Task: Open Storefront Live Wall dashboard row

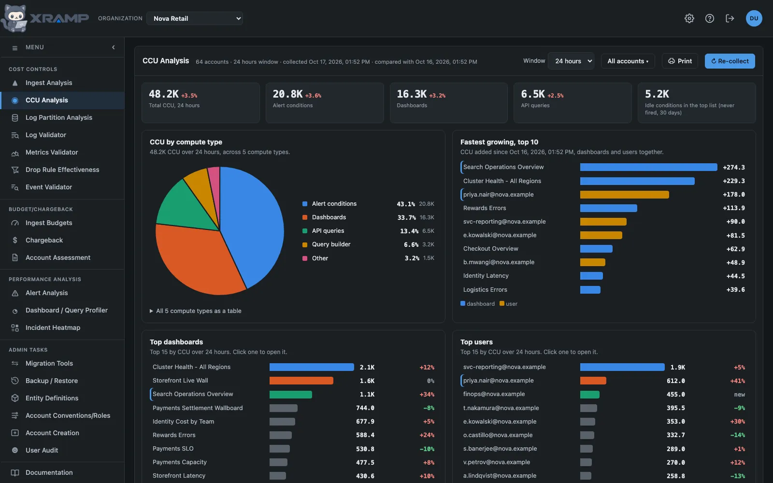Action: 293,381
